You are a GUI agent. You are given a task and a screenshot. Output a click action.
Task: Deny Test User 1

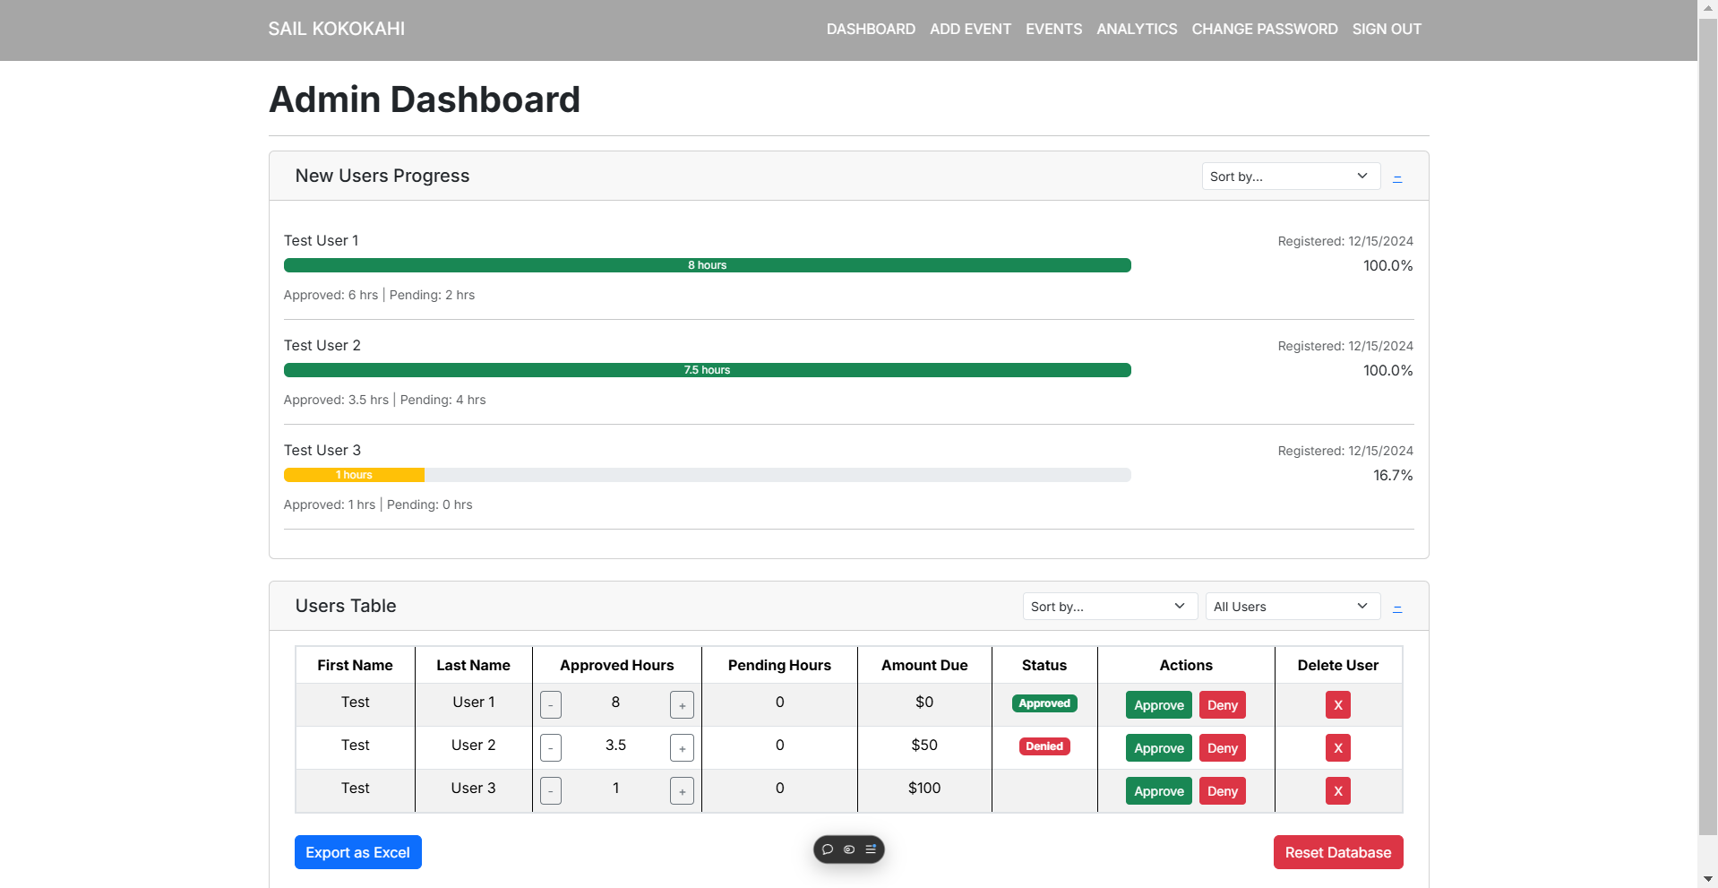pos(1223,705)
